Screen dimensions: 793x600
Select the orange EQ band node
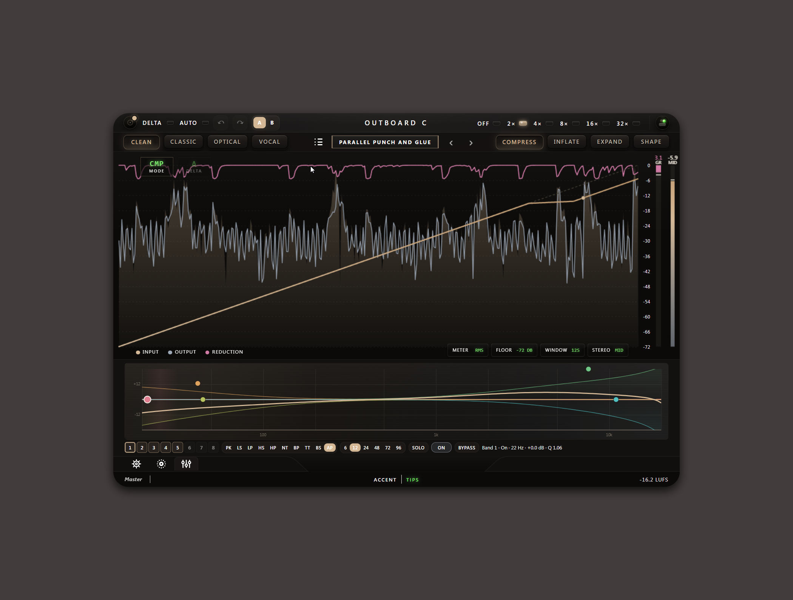pos(197,383)
